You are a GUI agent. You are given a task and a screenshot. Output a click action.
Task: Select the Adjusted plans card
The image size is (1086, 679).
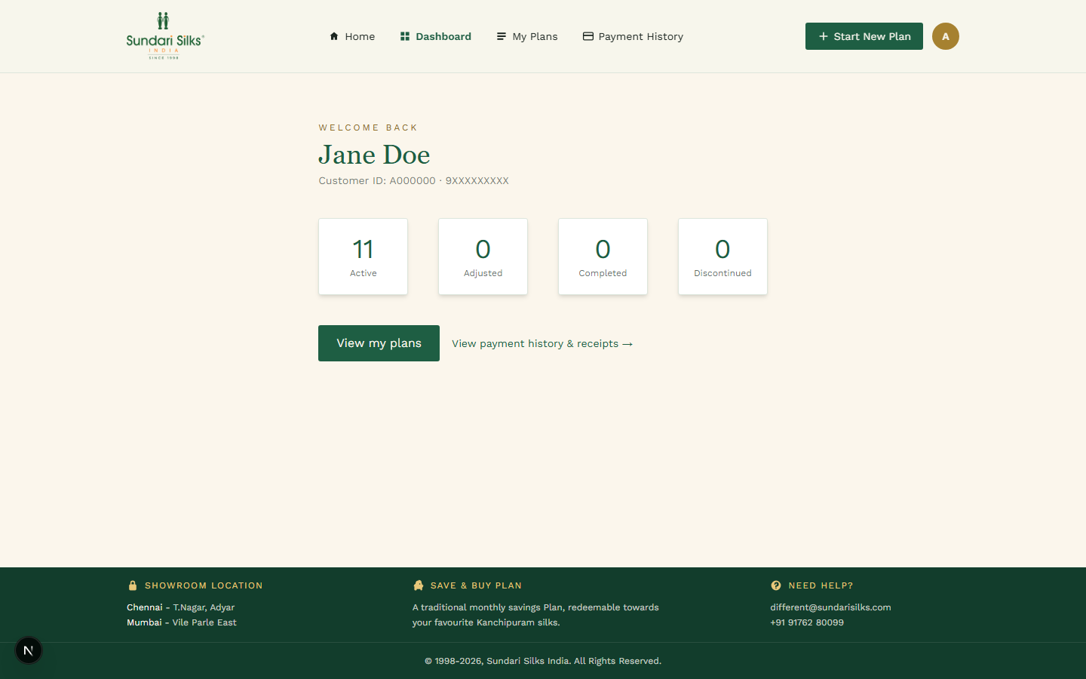pyautogui.click(x=483, y=257)
